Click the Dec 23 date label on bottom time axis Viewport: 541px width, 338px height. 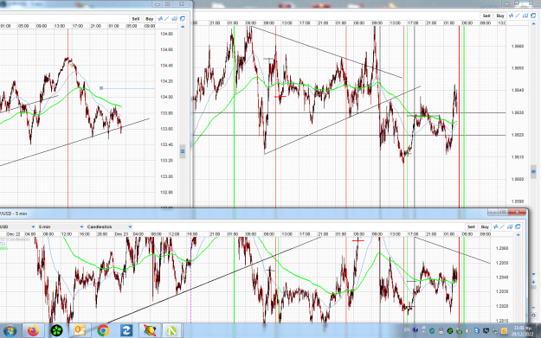[121, 234]
